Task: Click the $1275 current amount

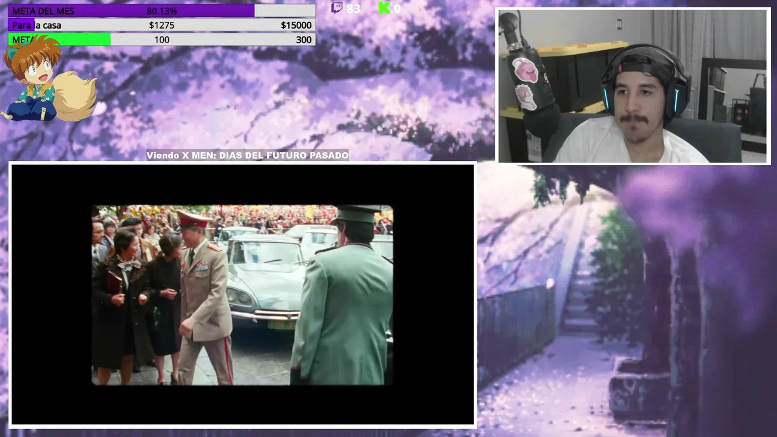Action: pyautogui.click(x=161, y=25)
